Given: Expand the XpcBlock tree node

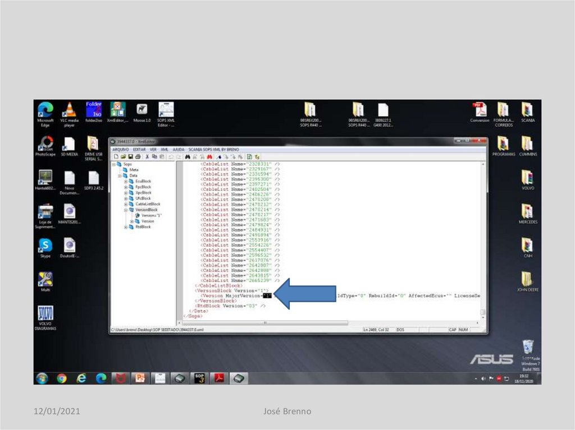Looking at the screenshot, I should pyautogui.click(x=126, y=193).
